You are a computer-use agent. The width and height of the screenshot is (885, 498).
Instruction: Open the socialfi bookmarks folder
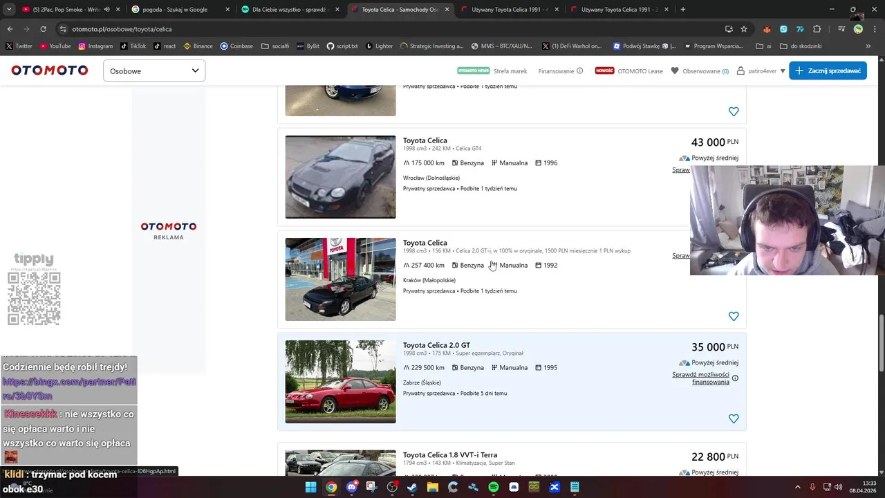pyautogui.click(x=275, y=46)
